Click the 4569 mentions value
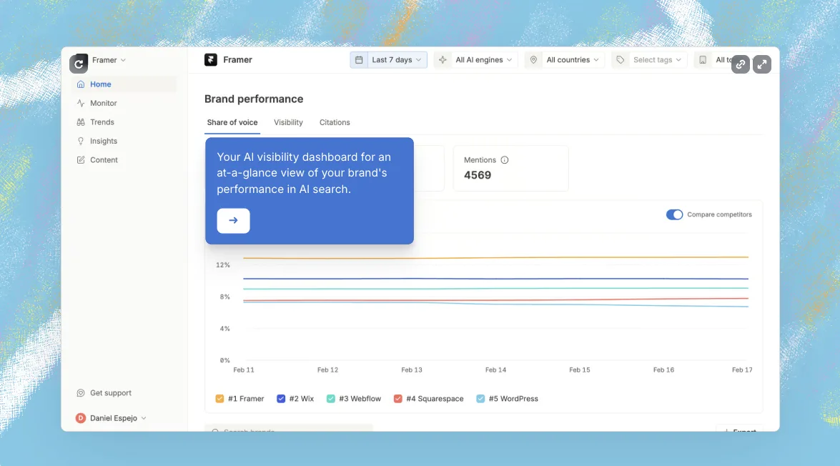The width and height of the screenshot is (840, 466). pyautogui.click(x=478, y=175)
